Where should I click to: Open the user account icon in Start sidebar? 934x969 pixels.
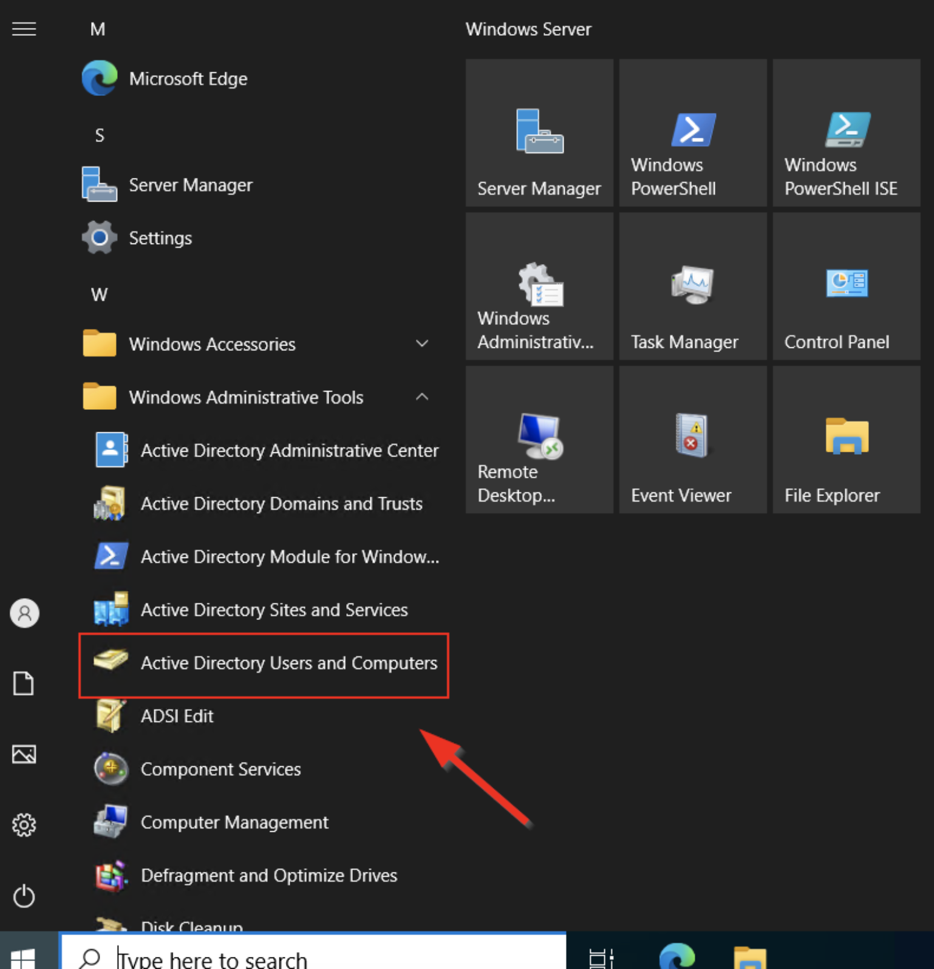(24, 613)
